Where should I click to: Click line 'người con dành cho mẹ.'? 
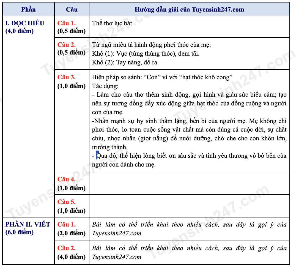coord(124,165)
